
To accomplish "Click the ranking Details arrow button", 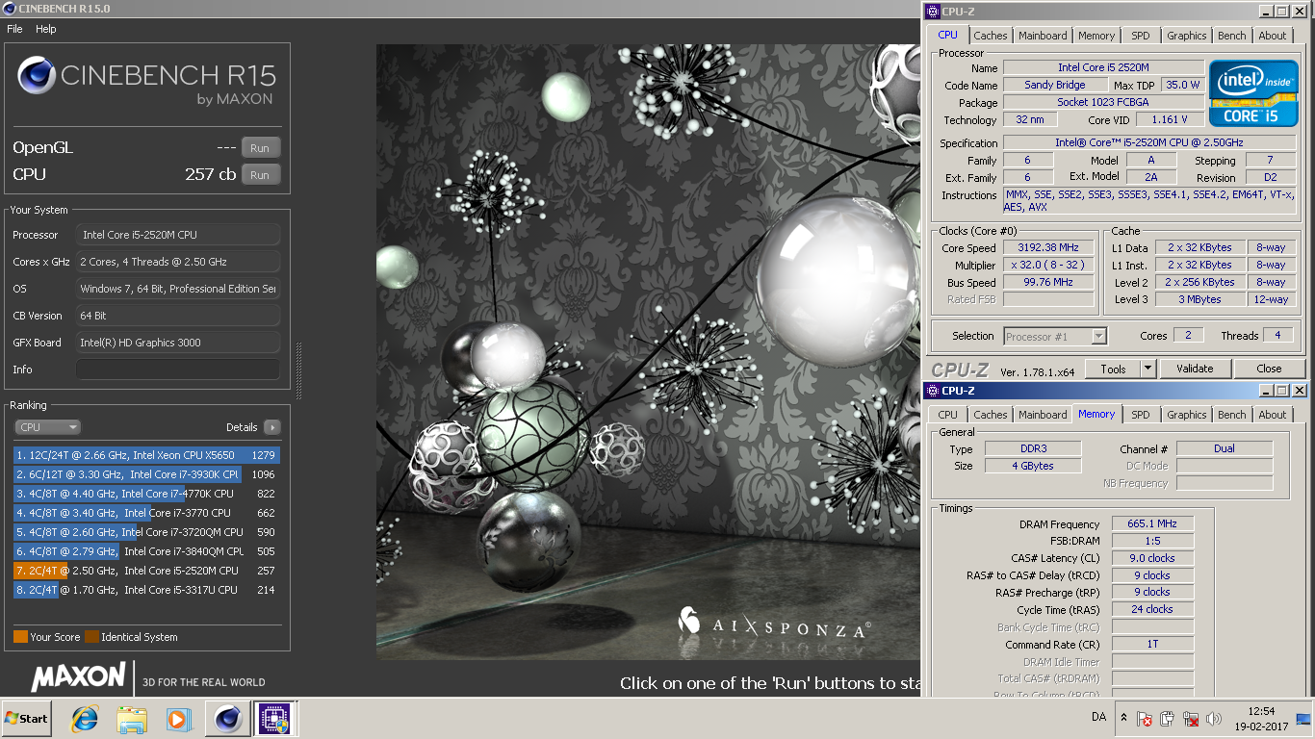I will tap(272, 427).
